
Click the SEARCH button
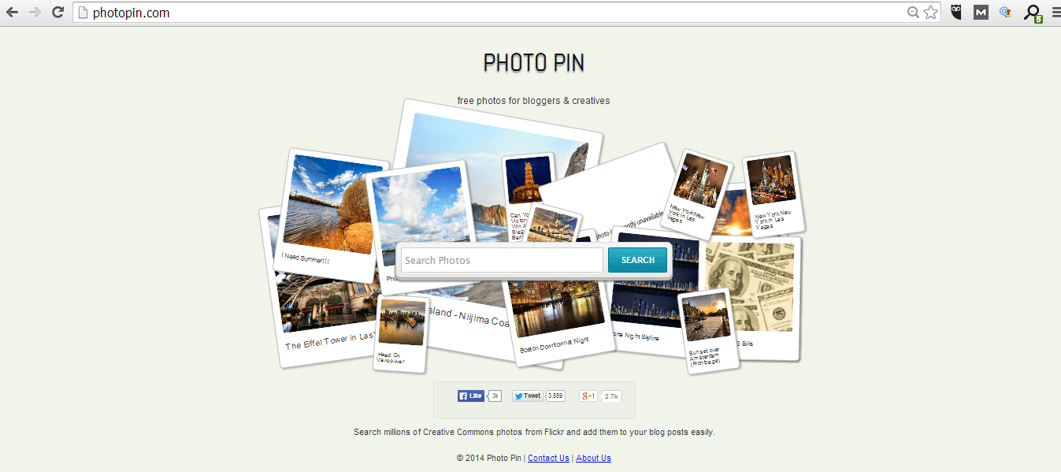pyautogui.click(x=638, y=260)
